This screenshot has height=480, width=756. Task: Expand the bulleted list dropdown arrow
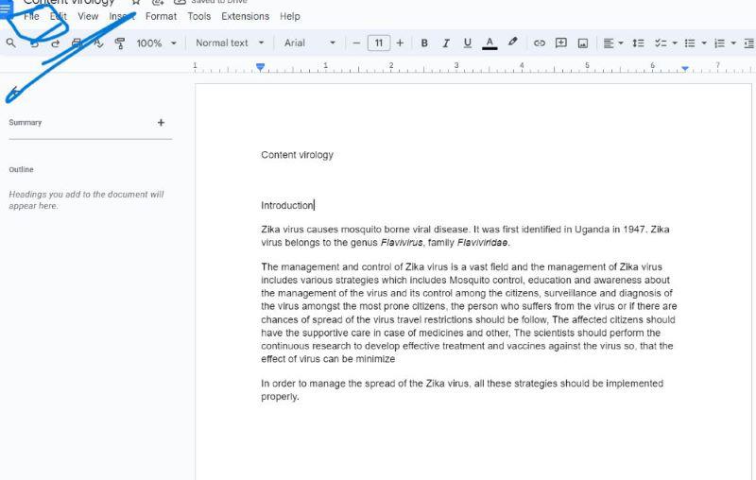(704, 43)
